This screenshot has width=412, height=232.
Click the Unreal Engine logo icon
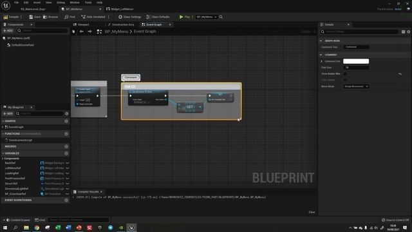(6, 5)
